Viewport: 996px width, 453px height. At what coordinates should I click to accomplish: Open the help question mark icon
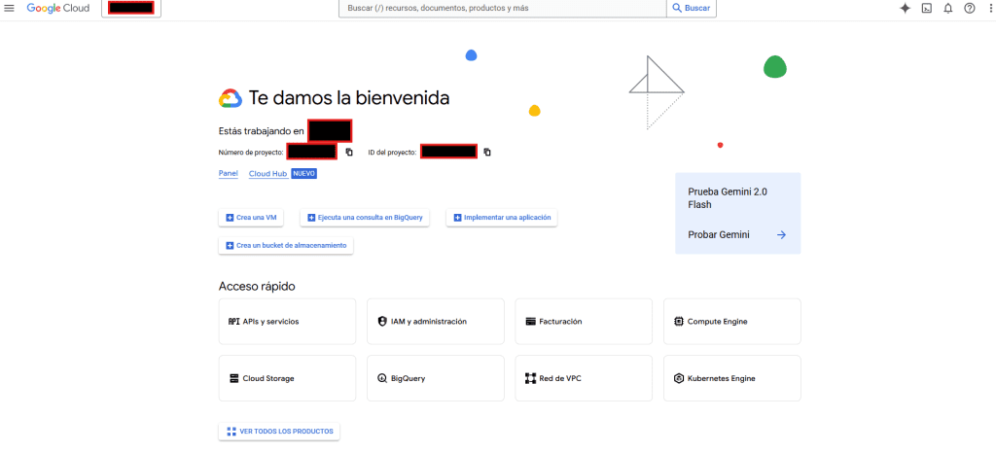coord(970,8)
